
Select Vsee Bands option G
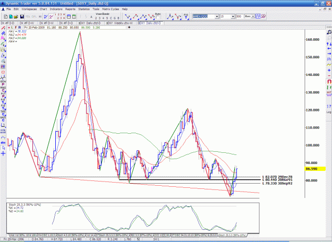pyautogui.click(x=115, y=18)
